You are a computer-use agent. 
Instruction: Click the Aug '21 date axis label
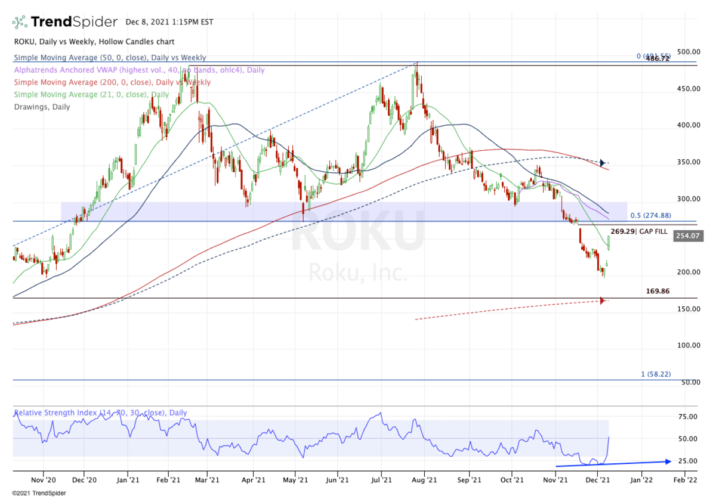tap(425, 479)
